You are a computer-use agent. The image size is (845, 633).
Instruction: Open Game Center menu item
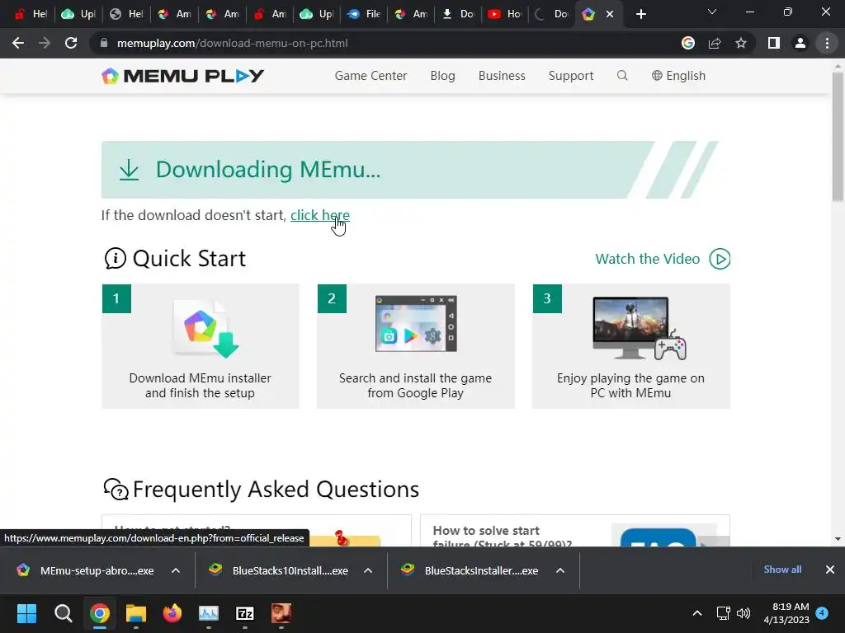tap(371, 75)
